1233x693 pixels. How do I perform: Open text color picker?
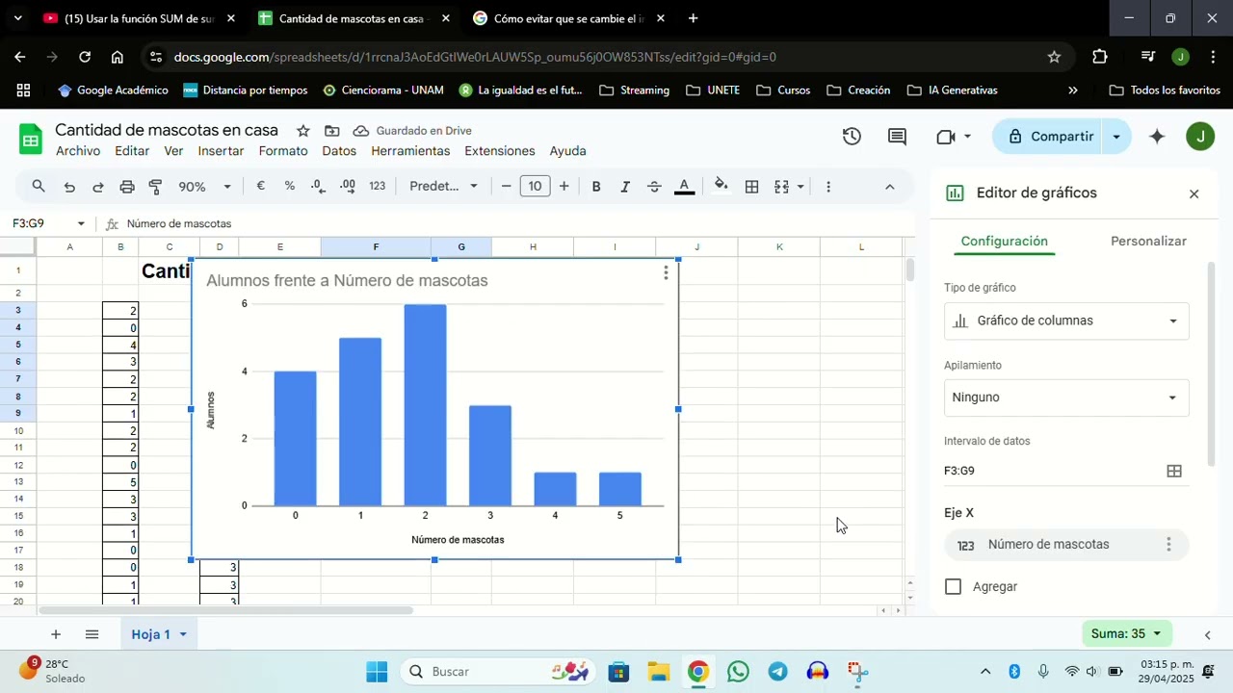tap(684, 187)
